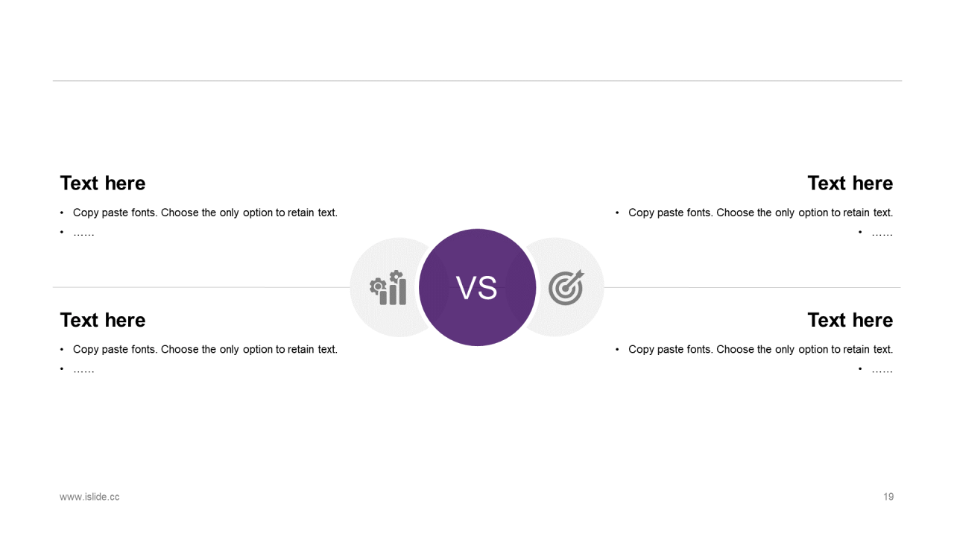
Task: Click bottom-right 'Copy paste fonts' bullet text
Action: coord(760,349)
